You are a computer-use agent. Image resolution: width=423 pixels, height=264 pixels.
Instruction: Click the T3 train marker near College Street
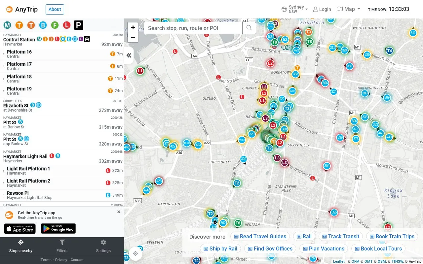[308, 32]
